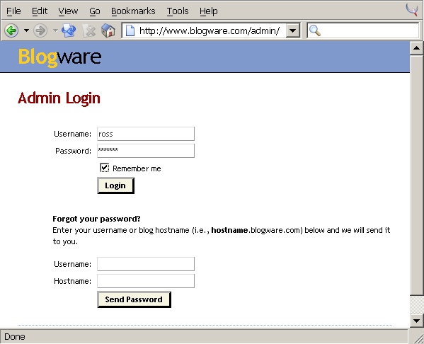
Task: Open the back history dropdown arrow
Action: (26, 30)
